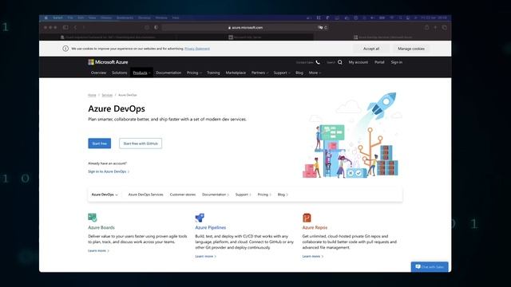Open the search magnifier icon
The width and height of the screenshot is (511, 287).
(340, 62)
